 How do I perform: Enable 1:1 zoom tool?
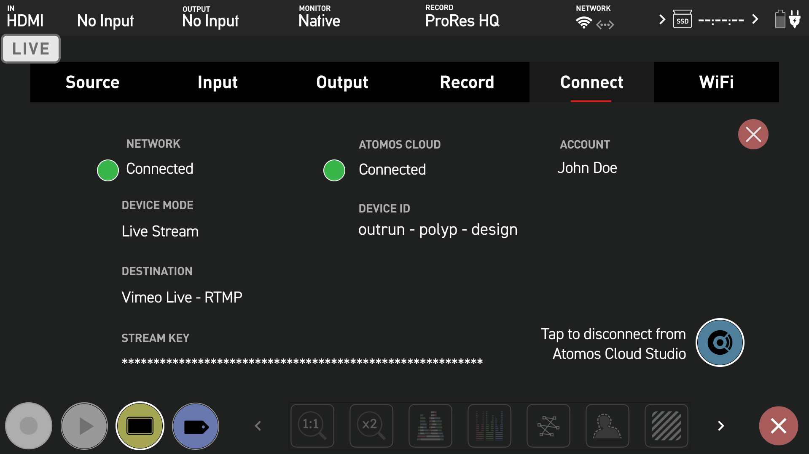(312, 426)
